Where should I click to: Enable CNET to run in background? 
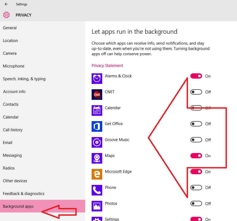[196, 92]
